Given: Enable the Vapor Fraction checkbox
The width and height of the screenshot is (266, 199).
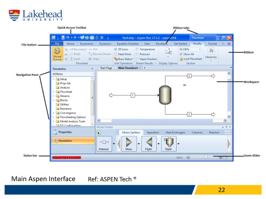Looking at the screenshot, I should [x=137, y=59].
